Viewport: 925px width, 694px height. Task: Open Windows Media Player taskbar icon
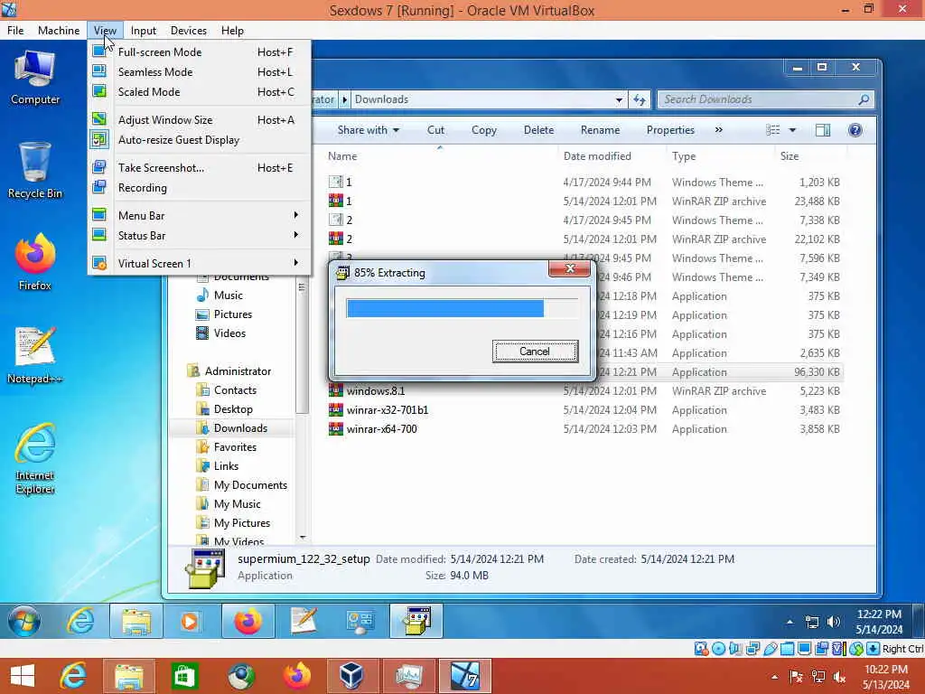190,621
